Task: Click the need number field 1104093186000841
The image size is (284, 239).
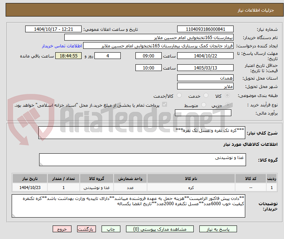Action: pos(205,29)
